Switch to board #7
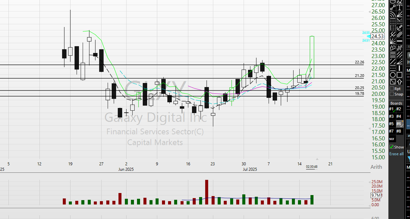410x219 pixels. coord(392,131)
